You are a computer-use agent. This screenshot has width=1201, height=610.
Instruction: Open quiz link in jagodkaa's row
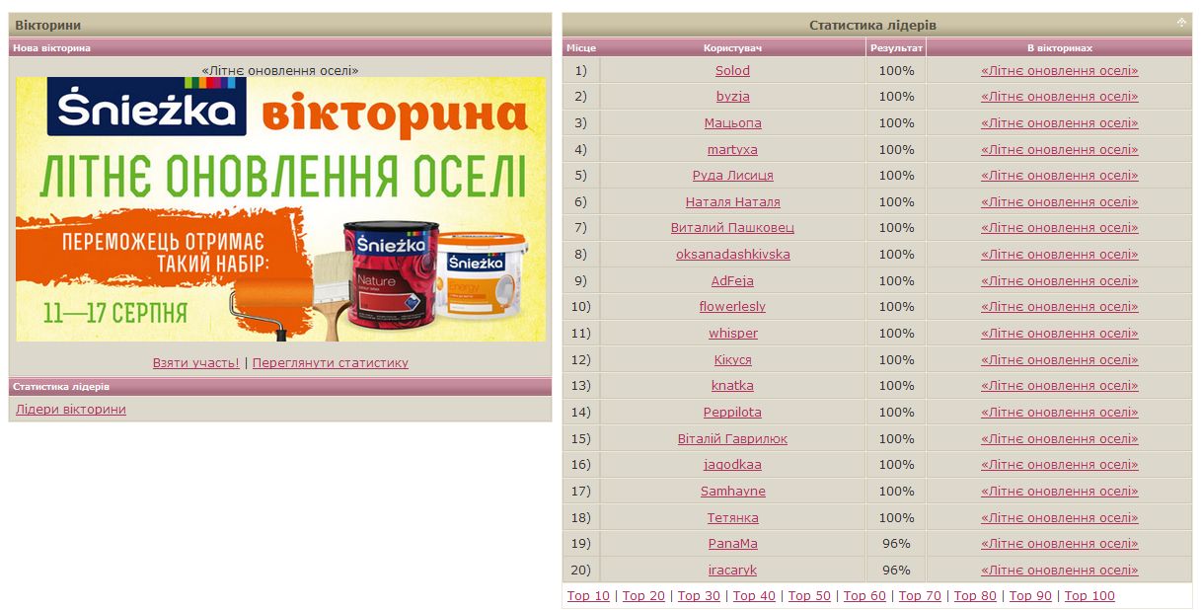1059,464
